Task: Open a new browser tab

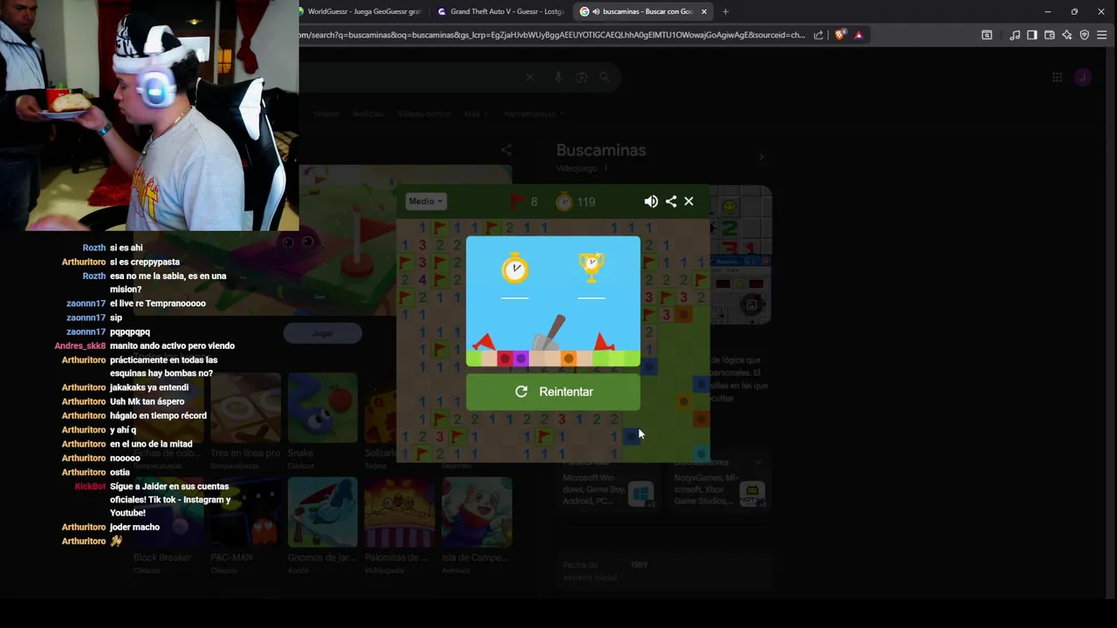Action: tap(725, 11)
